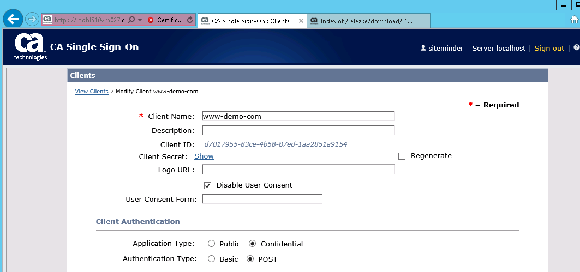Click the Server localhost text

coord(499,48)
